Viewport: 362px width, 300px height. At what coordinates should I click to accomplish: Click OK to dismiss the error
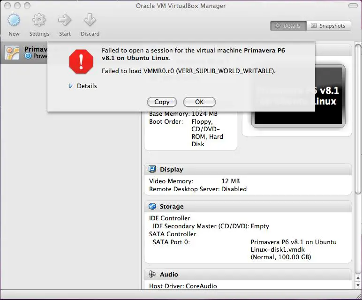point(199,102)
